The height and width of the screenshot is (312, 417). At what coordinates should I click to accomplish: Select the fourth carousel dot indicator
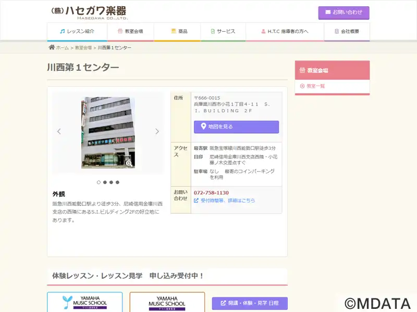tap(117, 183)
